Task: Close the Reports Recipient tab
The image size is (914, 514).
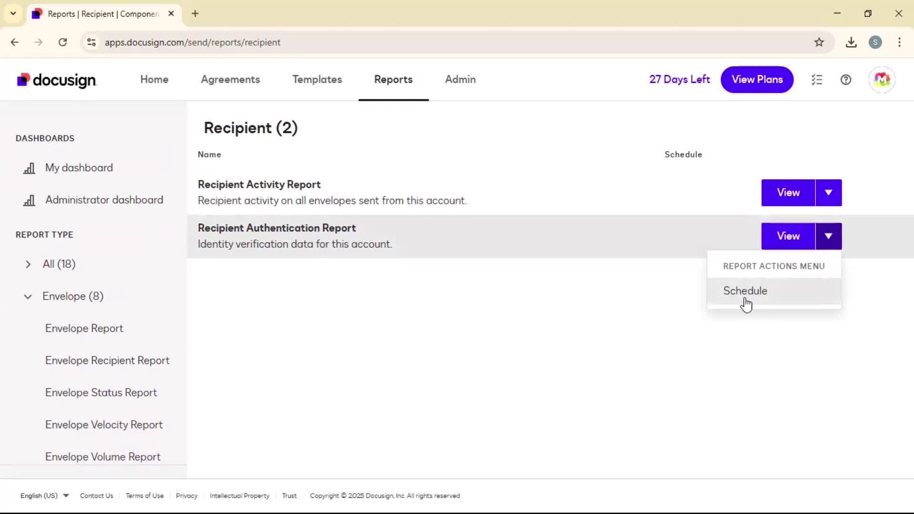Action: pyautogui.click(x=171, y=14)
